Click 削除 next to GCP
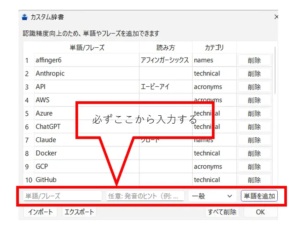The image size is (290, 228). tap(254, 167)
